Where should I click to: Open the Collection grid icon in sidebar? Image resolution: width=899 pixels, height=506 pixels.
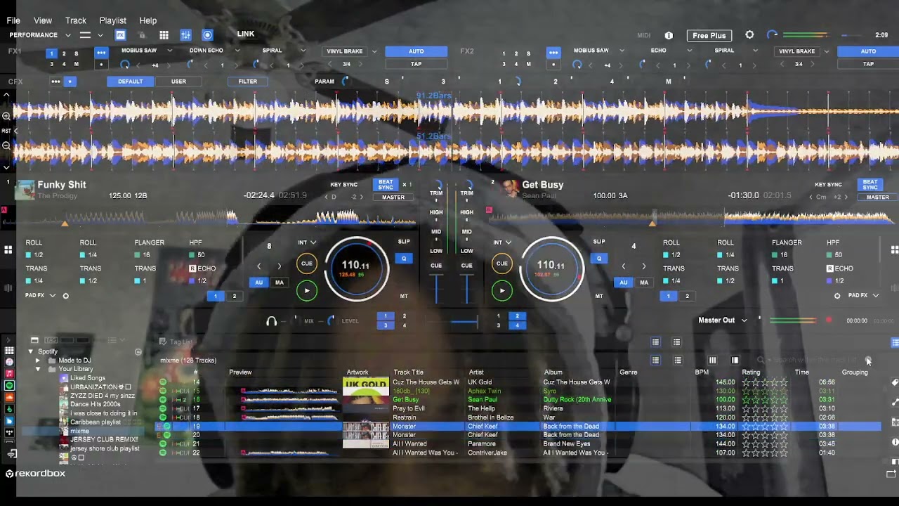pyautogui.click(x=9, y=351)
